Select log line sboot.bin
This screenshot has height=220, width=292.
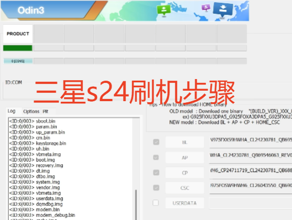point(32,121)
